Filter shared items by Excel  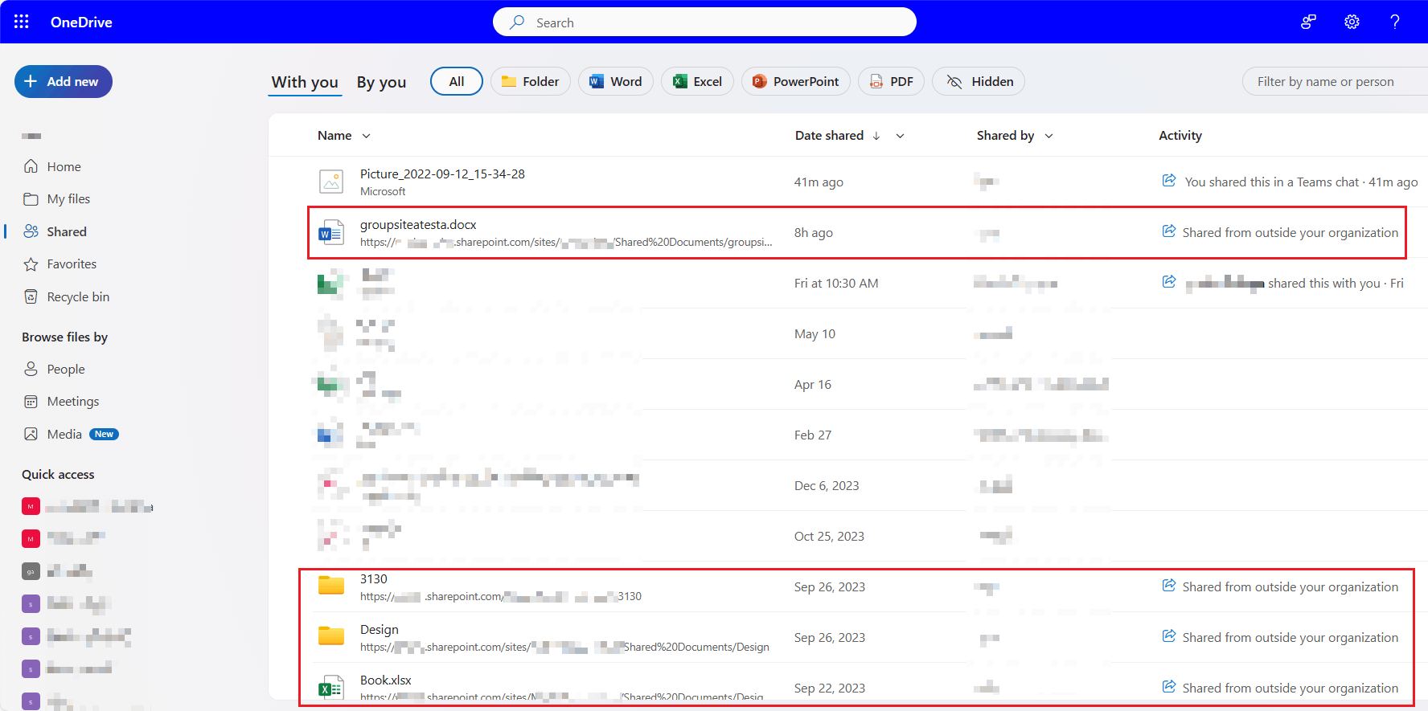point(697,81)
